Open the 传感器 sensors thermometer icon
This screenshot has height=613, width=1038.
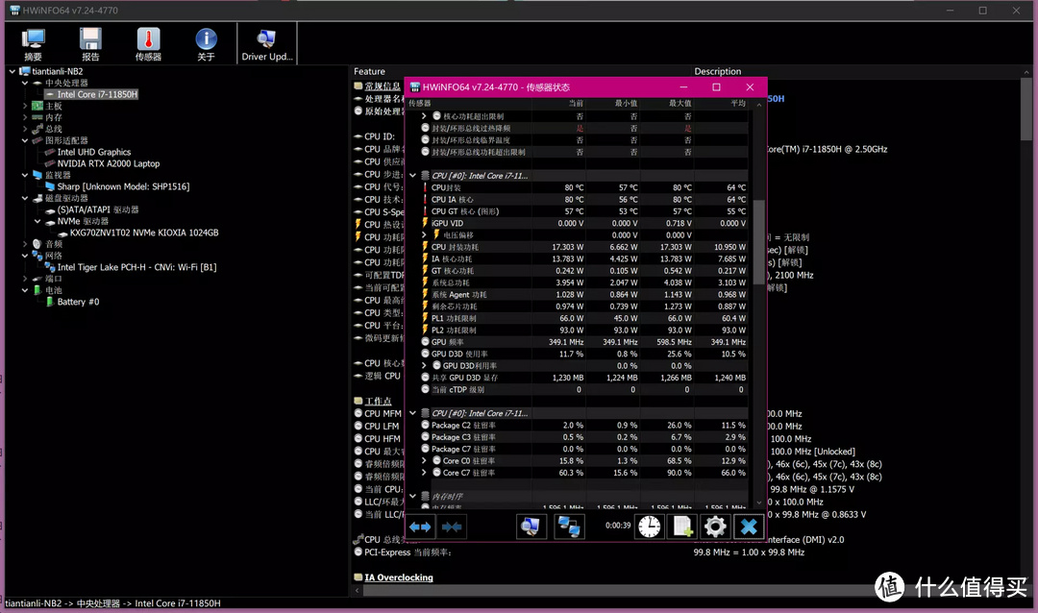[x=148, y=43]
